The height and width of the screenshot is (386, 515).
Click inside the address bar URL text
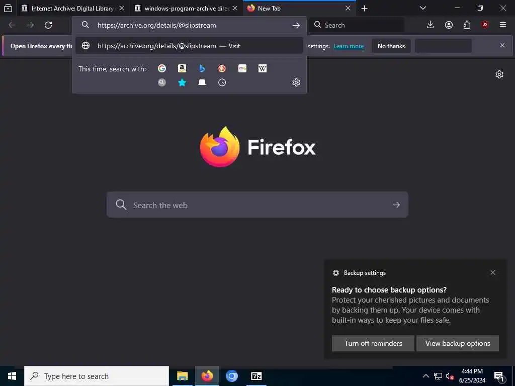[x=157, y=25]
